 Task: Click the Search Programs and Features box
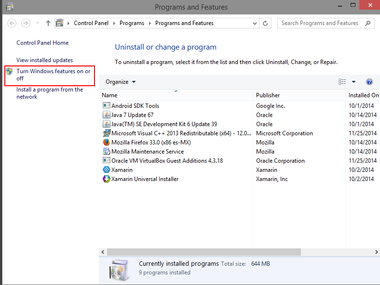pos(326,23)
